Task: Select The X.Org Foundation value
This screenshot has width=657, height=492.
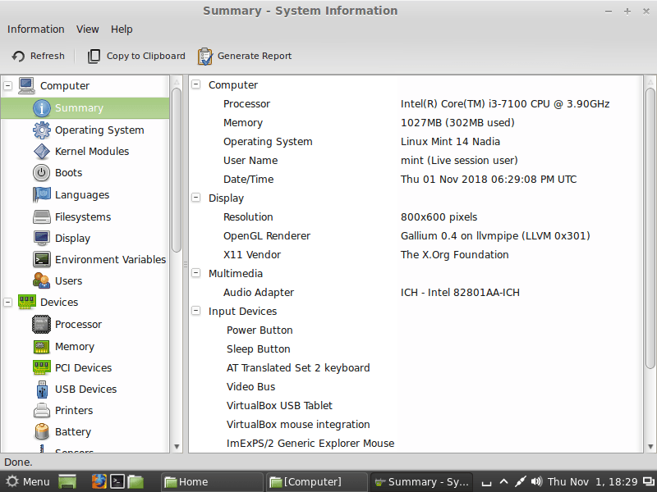Action: [x=455, y=254]
